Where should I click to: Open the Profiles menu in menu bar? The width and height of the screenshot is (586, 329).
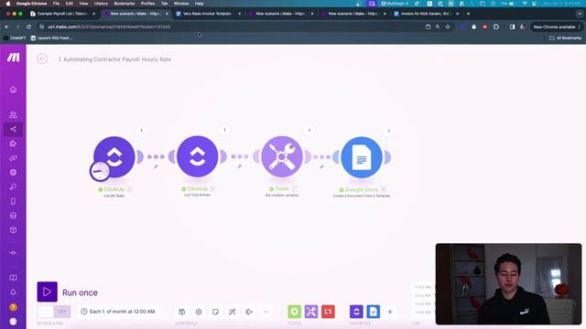(x=147, y=4)
